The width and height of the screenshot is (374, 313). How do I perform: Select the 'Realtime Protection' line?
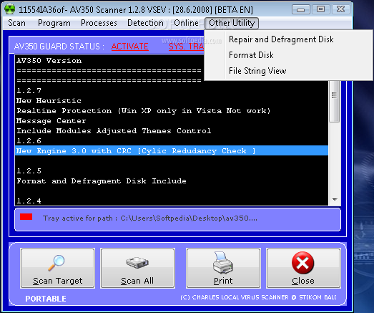(x=172, y=110)
